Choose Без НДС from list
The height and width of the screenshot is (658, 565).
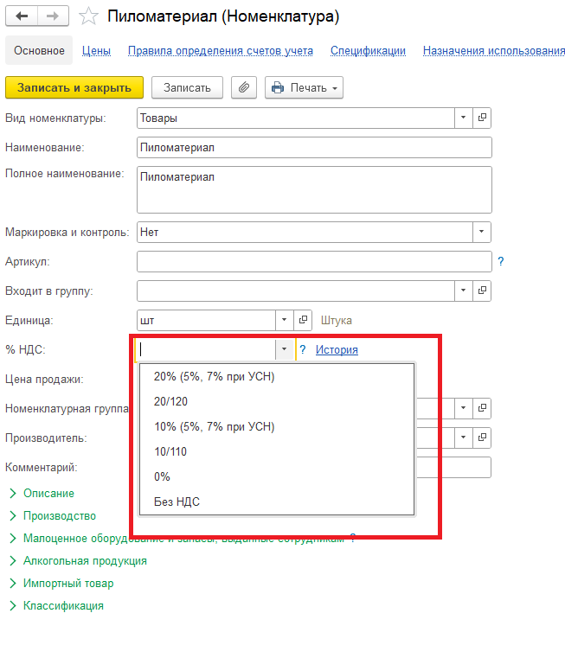[177, 501]
